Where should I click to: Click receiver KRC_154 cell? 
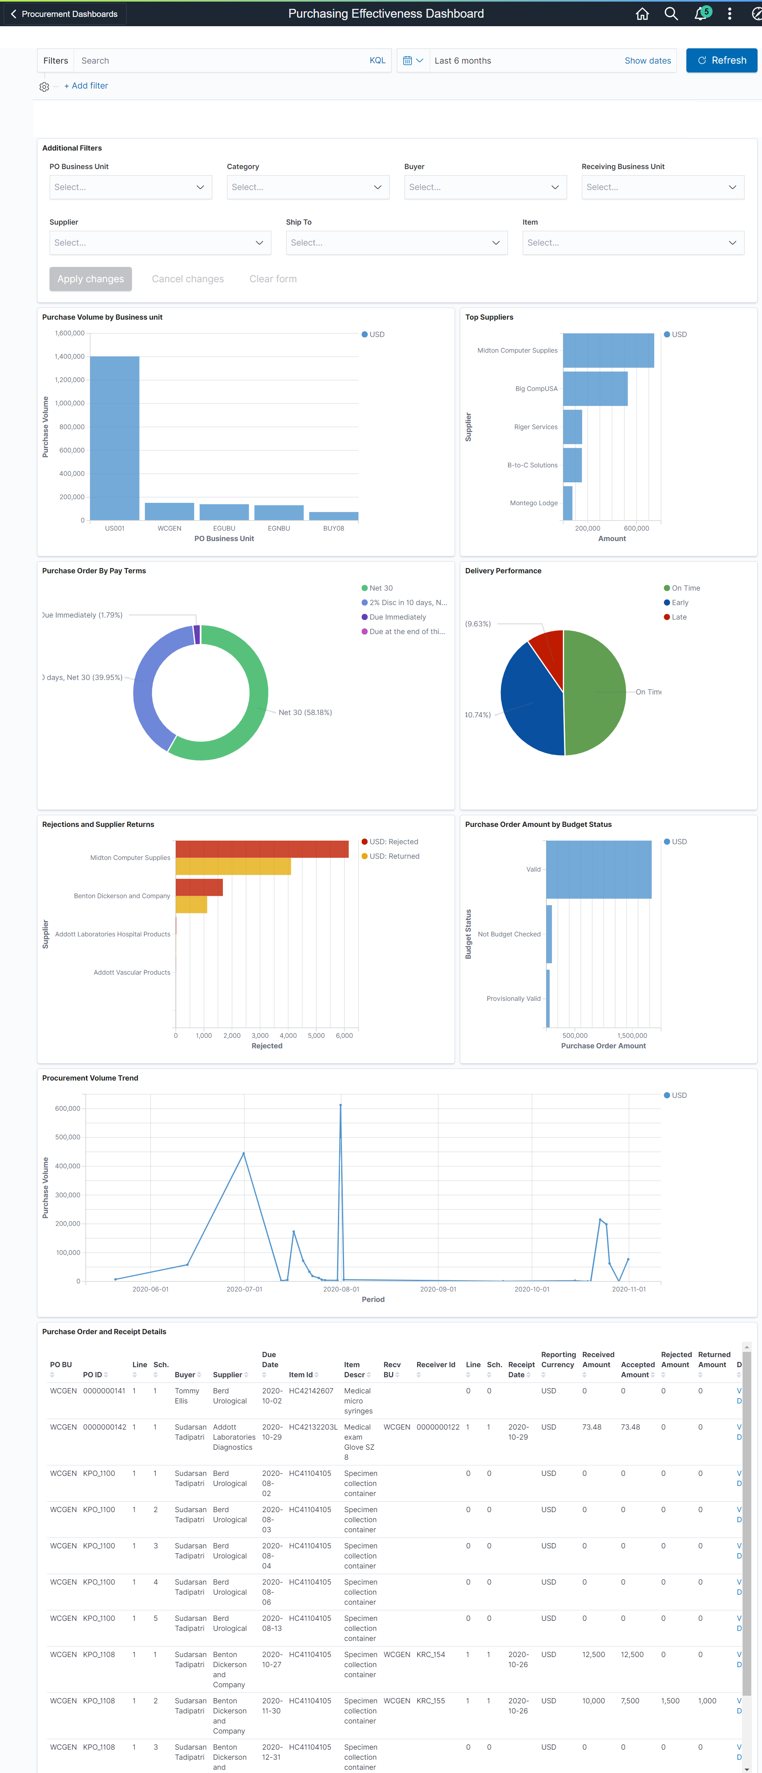click(x=430, y=1654)
